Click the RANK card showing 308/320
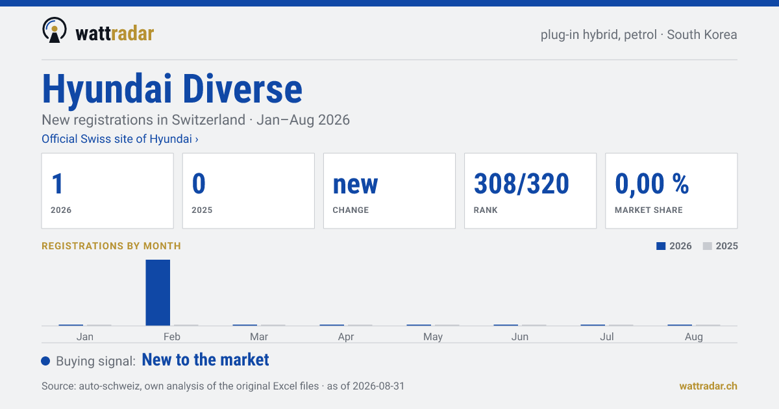The width and height of the screenshot is (779, 409). click(x=530, y=191)
